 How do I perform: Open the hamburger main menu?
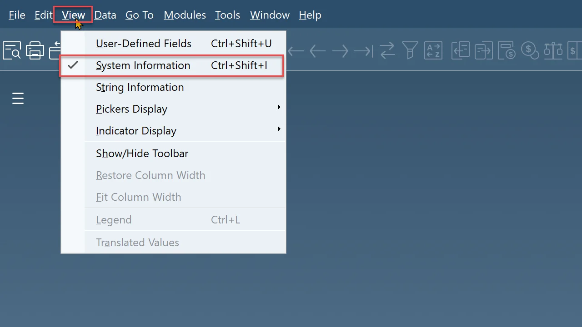point(18,99)
